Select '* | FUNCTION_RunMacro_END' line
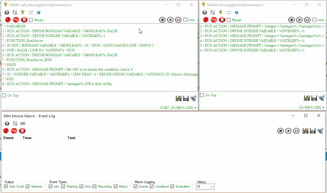This screenshot has height=193, width=327. click(27, 60)
